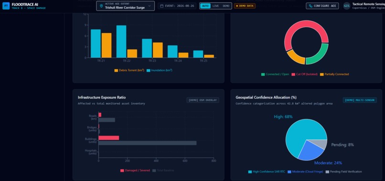
Task: Toggle the High Confidence SAR RTC legend item
Action: coord(267,171)
